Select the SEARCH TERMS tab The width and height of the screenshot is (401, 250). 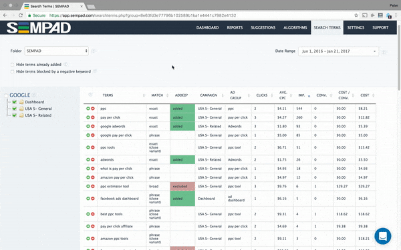(x=327, y=27)
